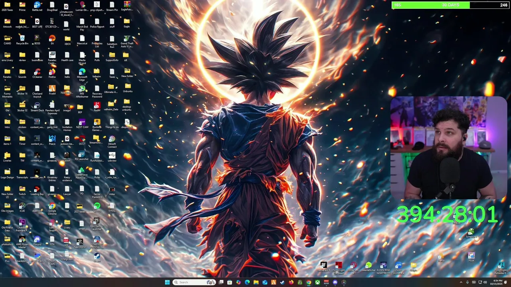The width and height of the screenshot is (511, 287).
Task: Open CCleaner from the desktop
Action: click(x=37, y=73)
